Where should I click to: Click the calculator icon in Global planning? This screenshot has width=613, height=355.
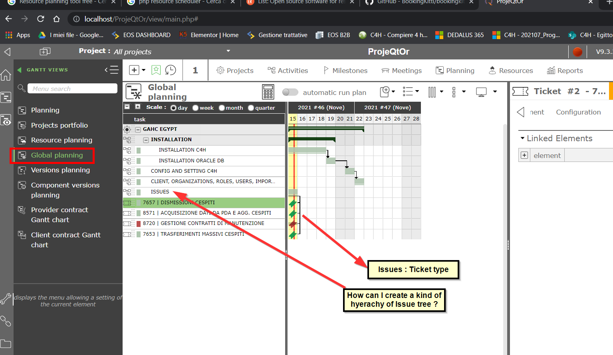(x=268, y=92)
